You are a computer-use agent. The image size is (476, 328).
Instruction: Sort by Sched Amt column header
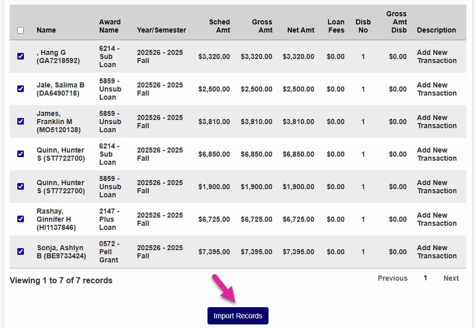coord(219,26)
